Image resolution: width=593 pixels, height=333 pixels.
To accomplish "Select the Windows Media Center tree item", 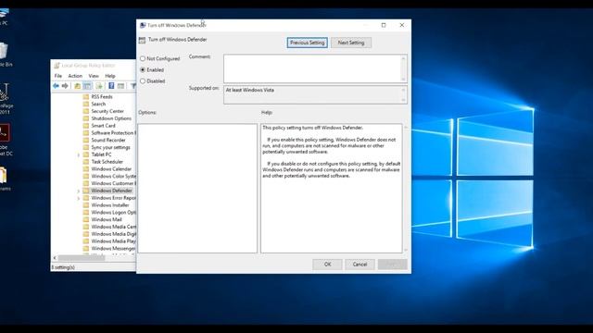I will (113, 227).
